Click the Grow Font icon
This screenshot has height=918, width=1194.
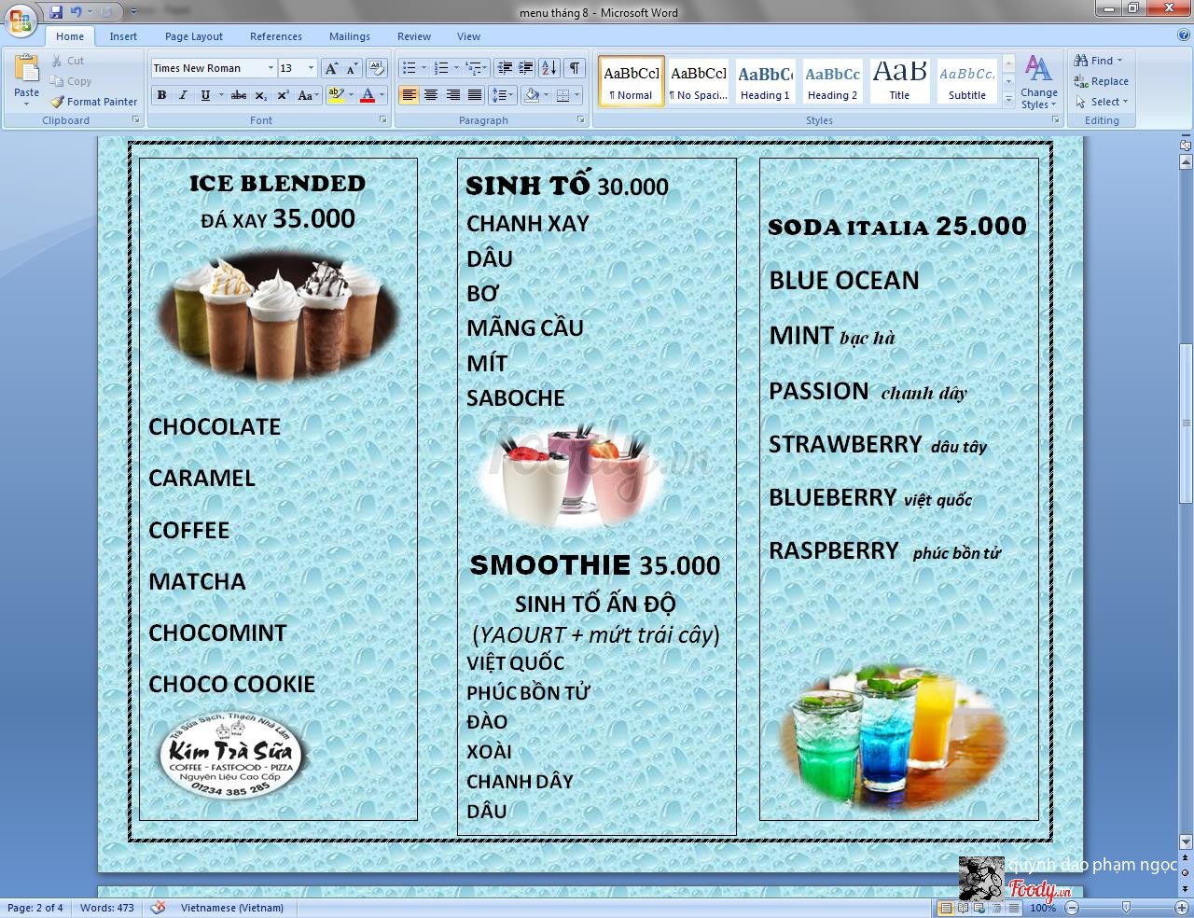click(x=331, y=68)
